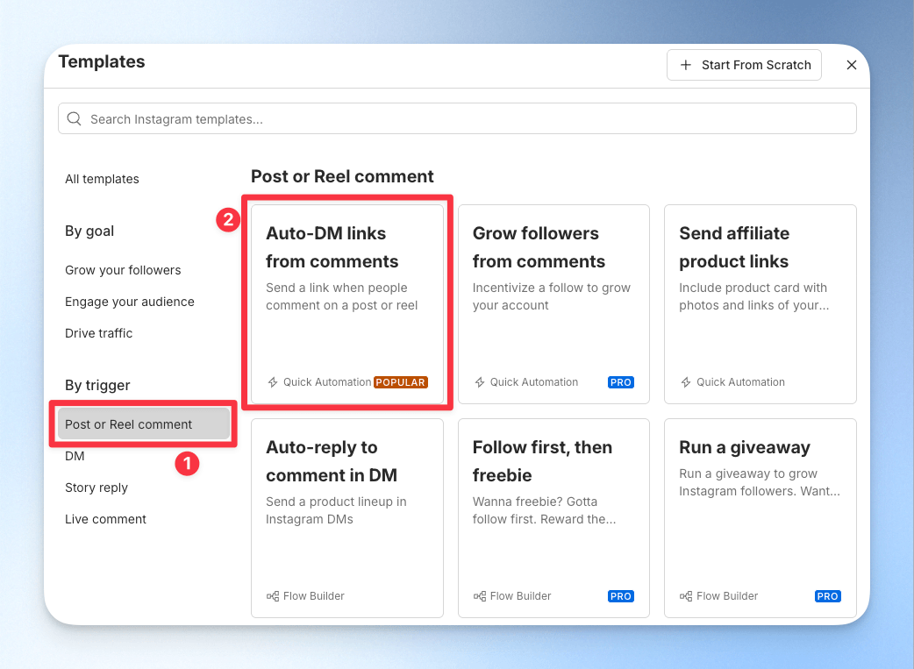
Task: Choose the Engage your audience filter
Action: pyautogui.click(x=130, y=302)
